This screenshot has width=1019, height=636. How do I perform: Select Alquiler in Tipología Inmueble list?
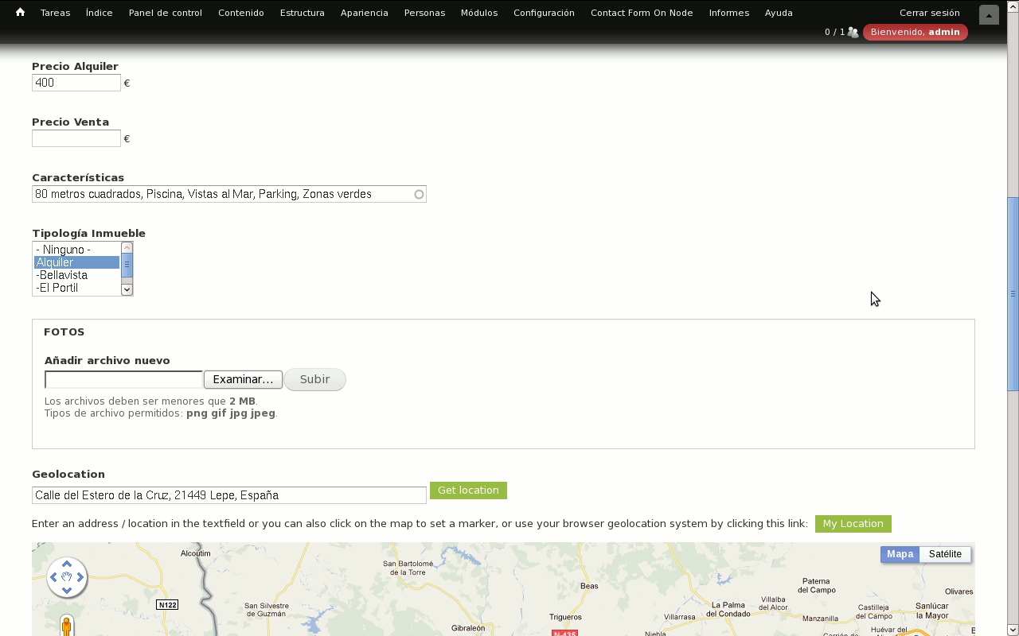click(76, 262)
